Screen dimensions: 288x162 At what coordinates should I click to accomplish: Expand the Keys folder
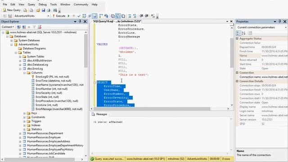tap(24, 113)
